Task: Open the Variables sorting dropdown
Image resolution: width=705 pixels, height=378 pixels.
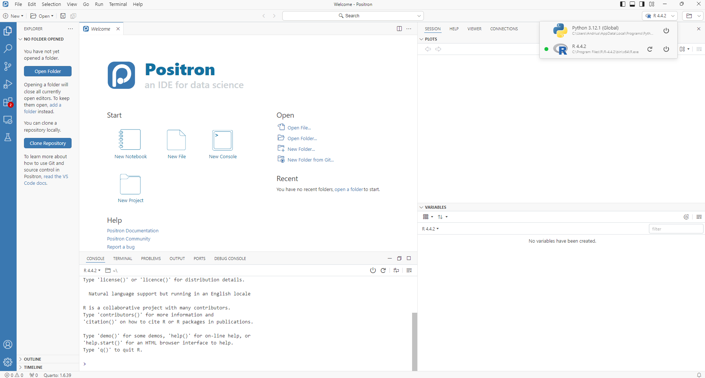Action: 443,217
